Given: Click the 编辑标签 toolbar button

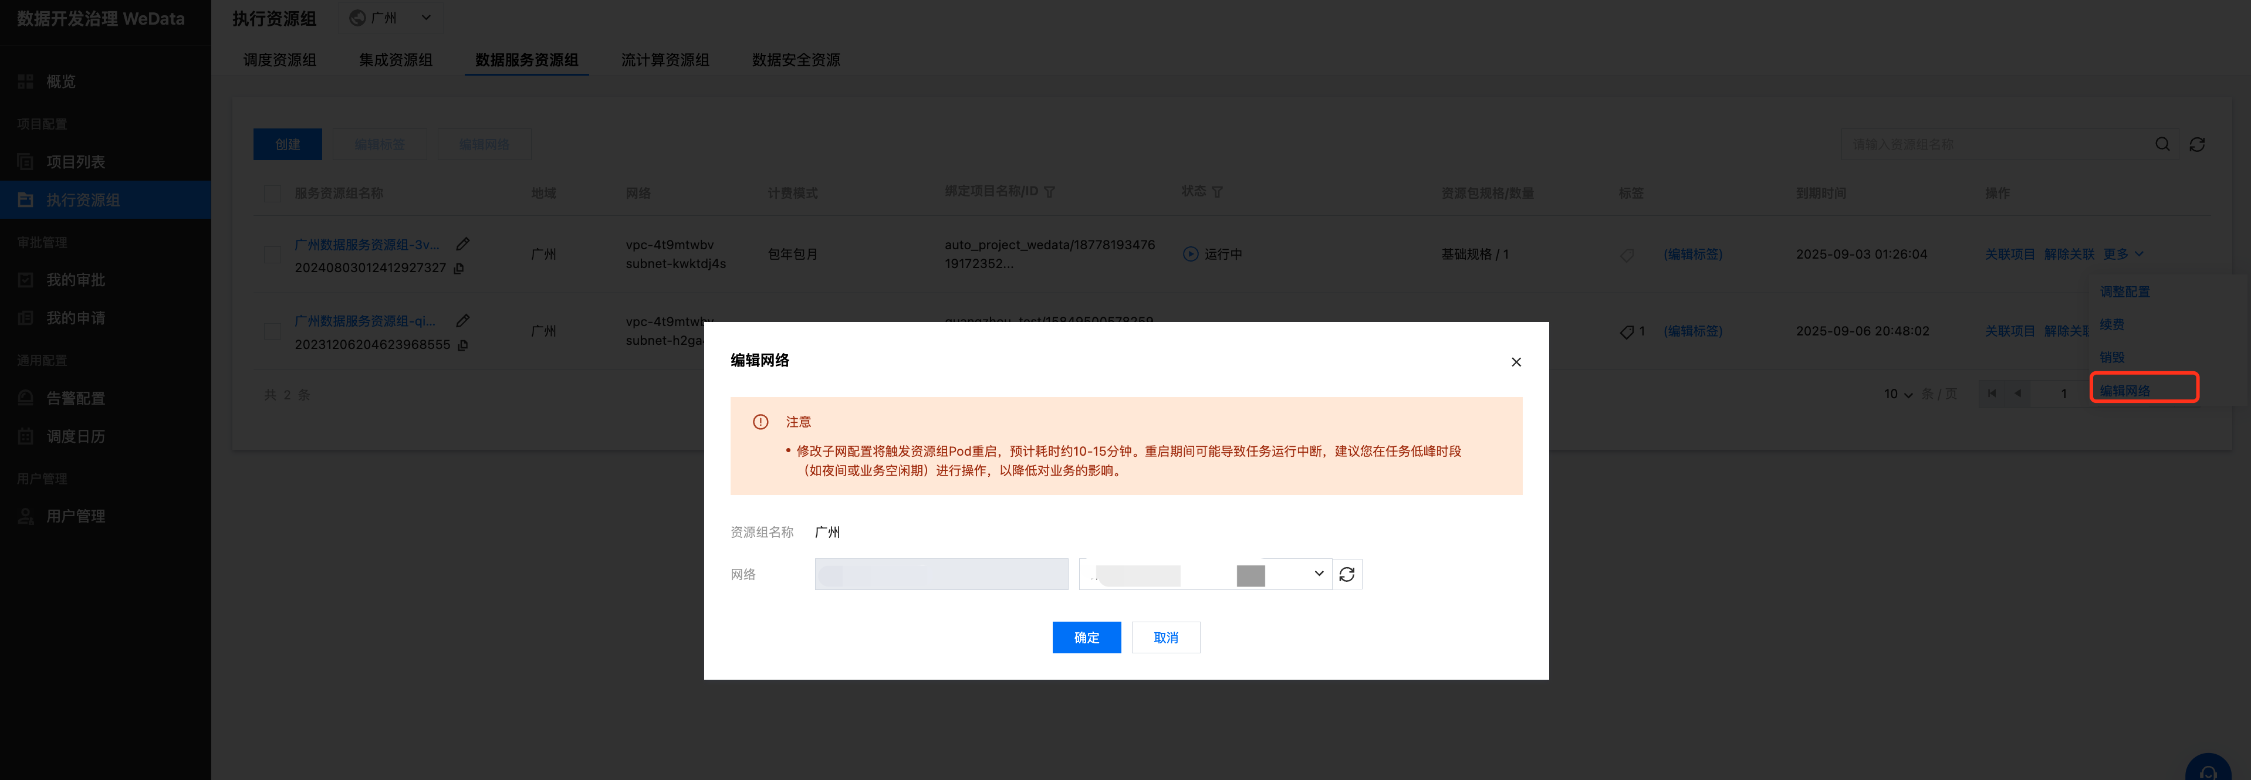Looking at the screenshot, I should click(x=379, y=144).
